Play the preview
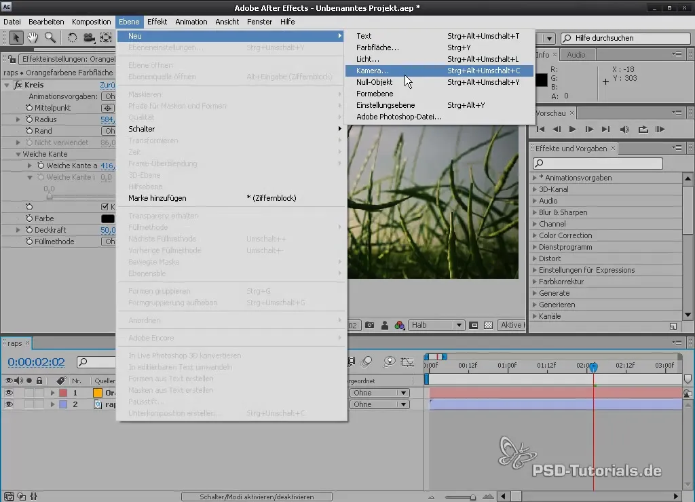This screenshot has width=695, height=502. click(572, 130)
